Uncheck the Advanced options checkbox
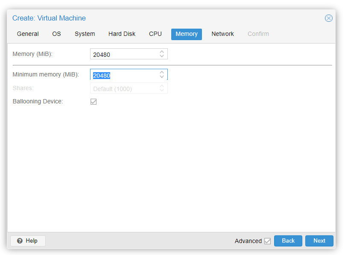This screenshot has height=255, width=345. pos(267,241)
